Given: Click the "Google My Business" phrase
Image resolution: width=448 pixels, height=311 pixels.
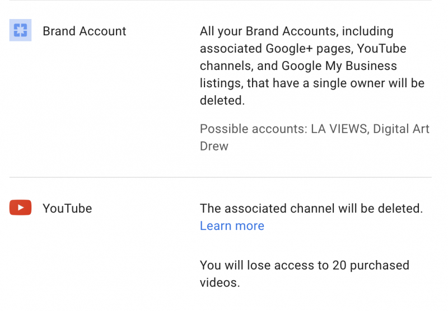Looking at the screenshot, I should [339, 66].
